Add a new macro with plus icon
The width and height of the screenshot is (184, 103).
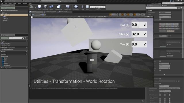click(27, 51)
